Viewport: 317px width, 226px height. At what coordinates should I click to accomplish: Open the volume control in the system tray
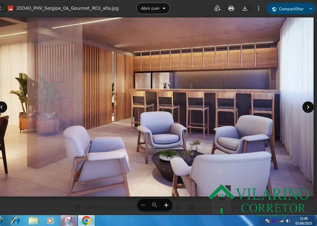288,220
